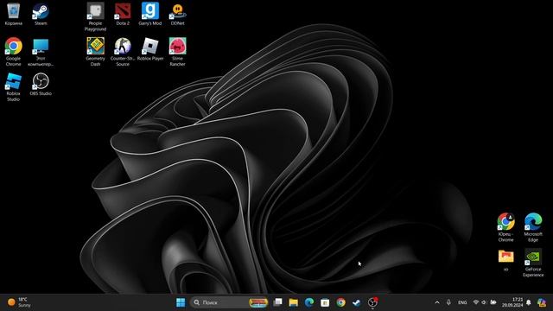Screen dimensions: 553x311
Task: Launch the Garry's Mod desktop shortcut
Action: tap(149, 14)
